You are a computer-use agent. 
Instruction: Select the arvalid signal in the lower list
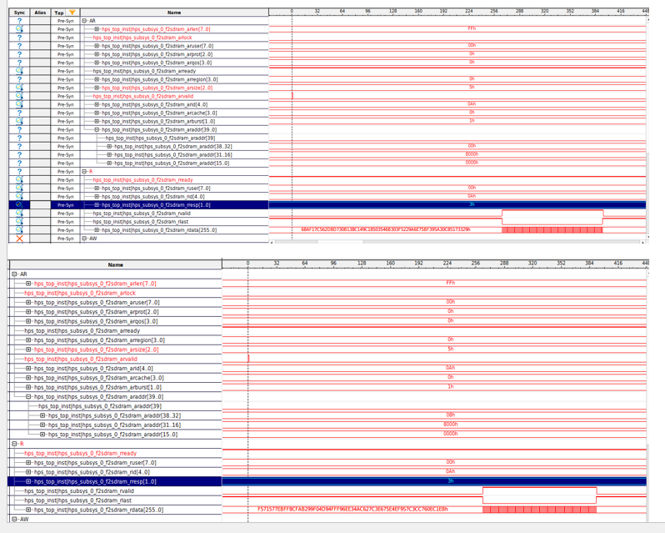pyautogui.click(x=81, y=359)
